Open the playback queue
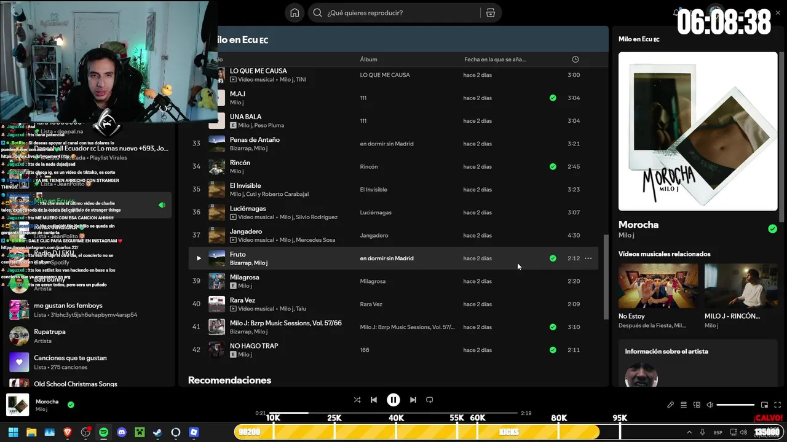 (684, 405)
